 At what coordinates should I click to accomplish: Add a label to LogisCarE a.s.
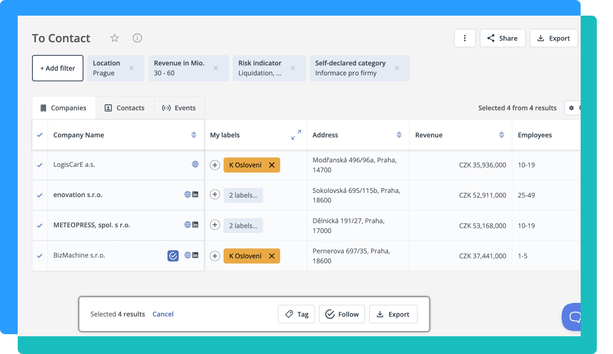pos(214,165)
